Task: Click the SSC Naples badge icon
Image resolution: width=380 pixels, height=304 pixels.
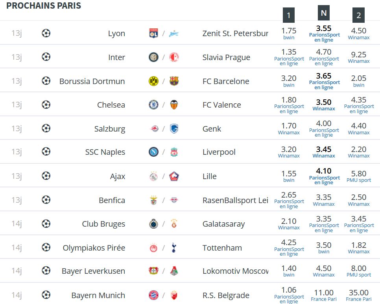Action: coord(153,152)
